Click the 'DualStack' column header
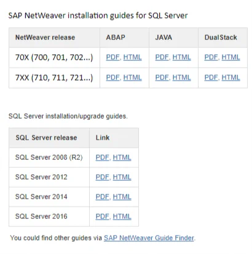This screenshot has width=252, height=254. point(222,38)
